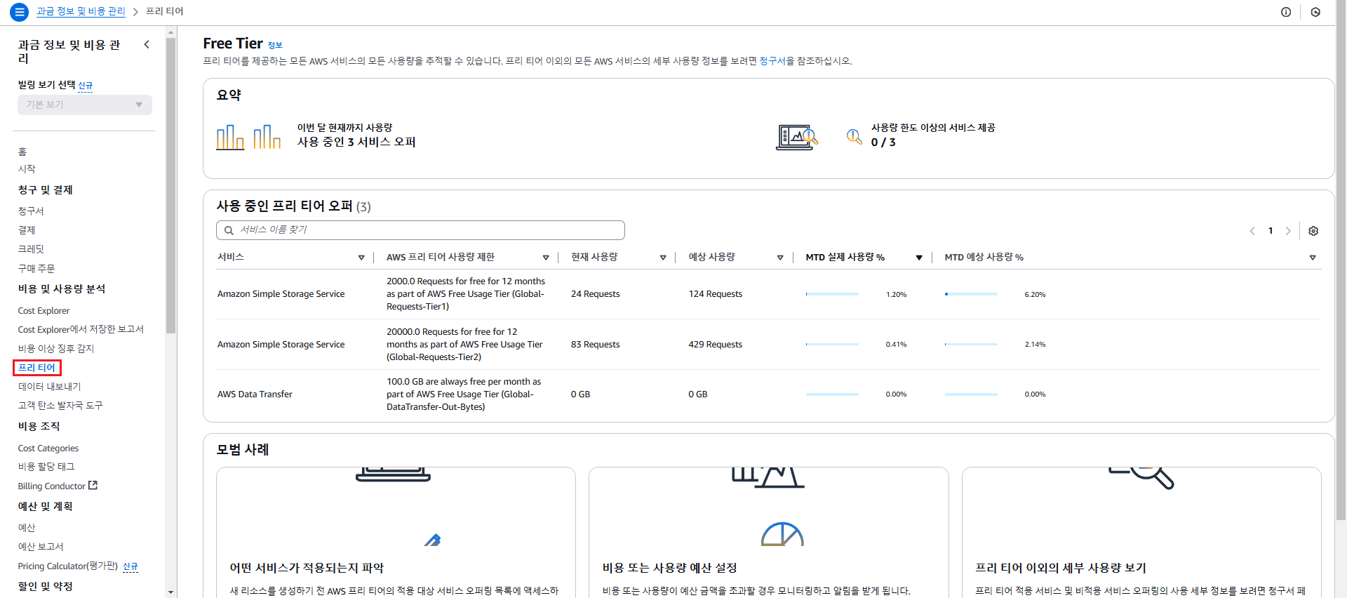Viewport: 1347px width, 598px height.
Task: Click the 비용 또는 사용량 예산 설정 card
Action: (768, 533)
